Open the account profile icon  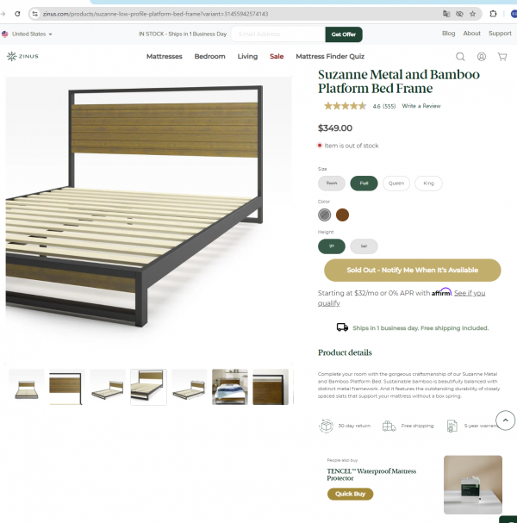pos(482,57)
